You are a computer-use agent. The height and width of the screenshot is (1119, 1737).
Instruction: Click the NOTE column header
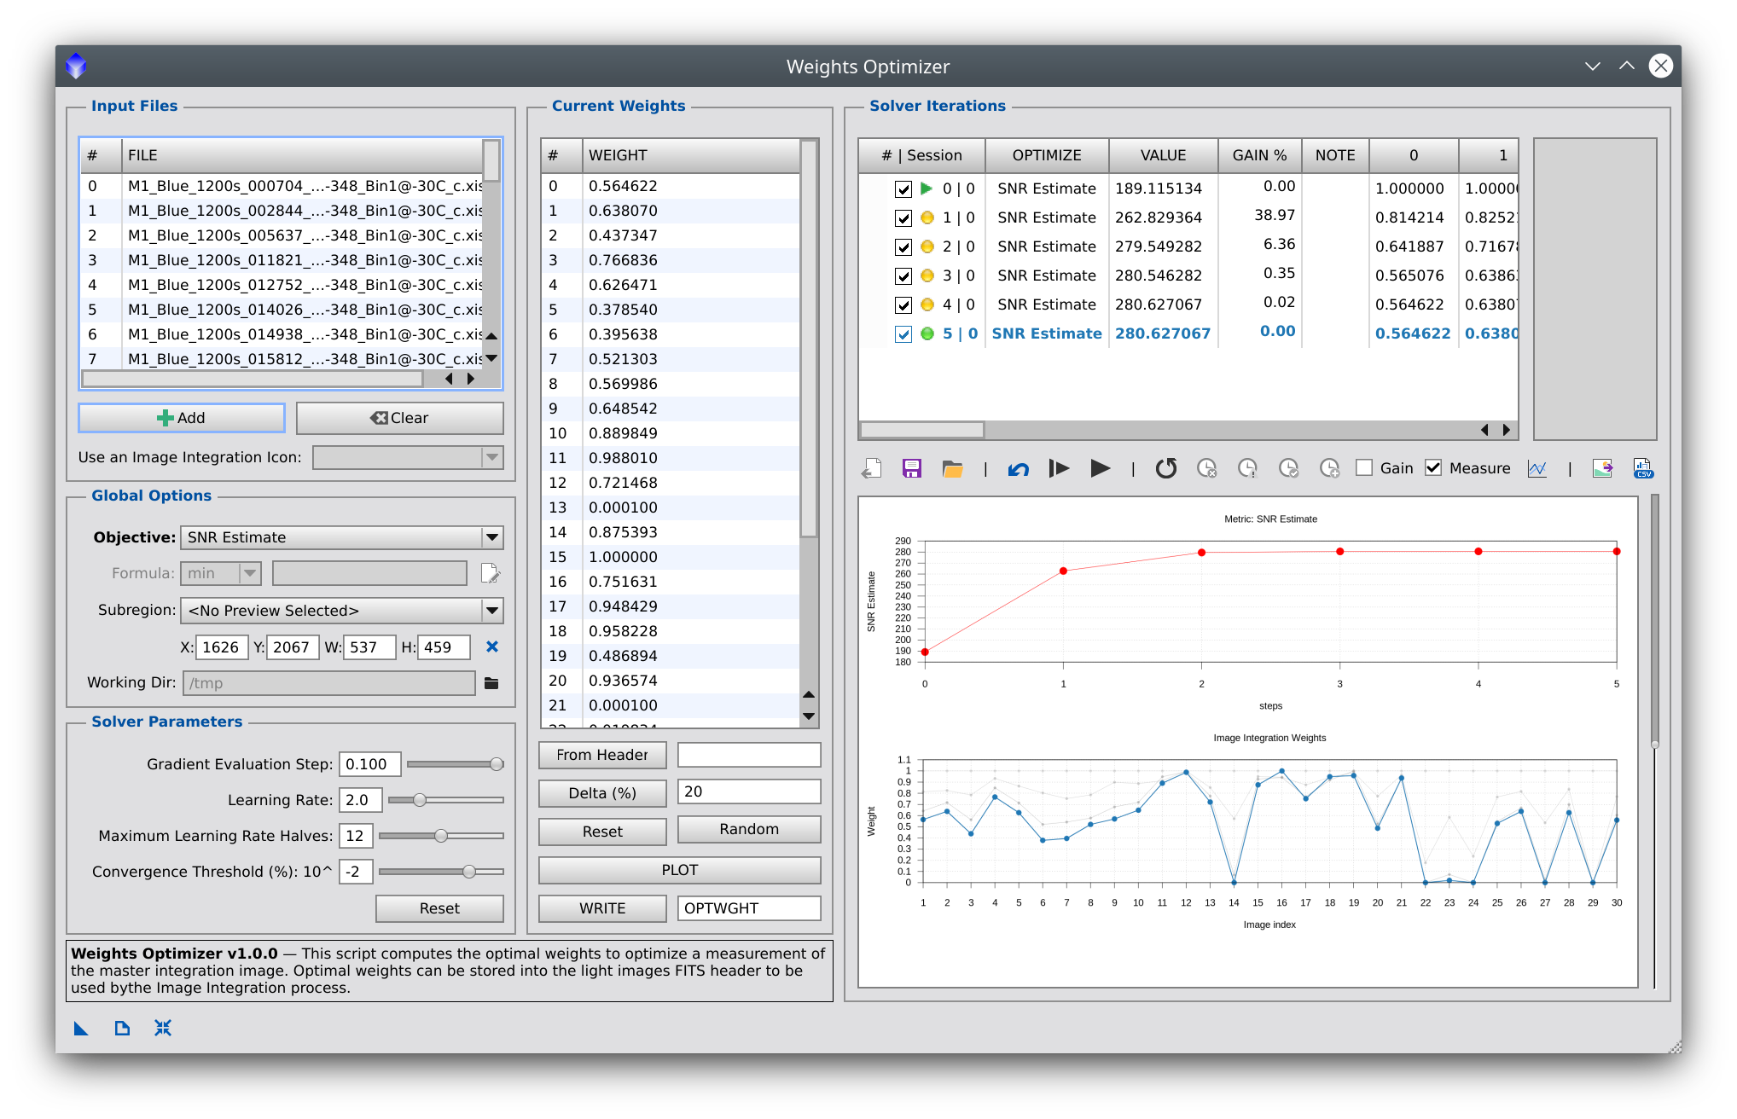pos(1335,155)
